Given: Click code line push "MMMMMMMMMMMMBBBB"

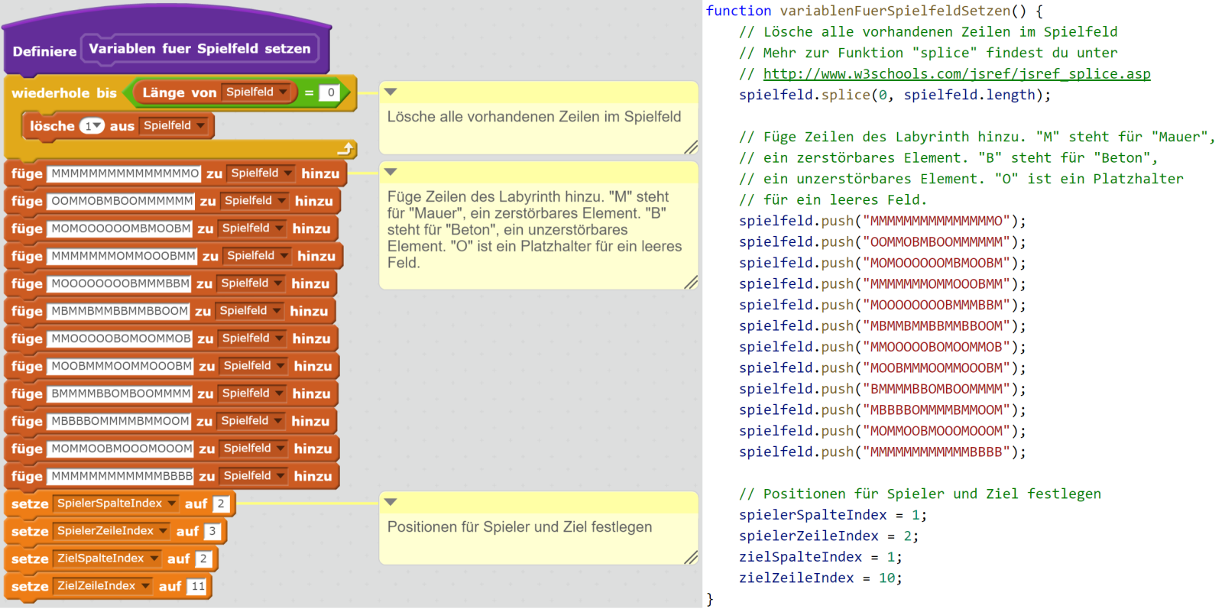Looking at the screenshot, I should pos(883,452).
